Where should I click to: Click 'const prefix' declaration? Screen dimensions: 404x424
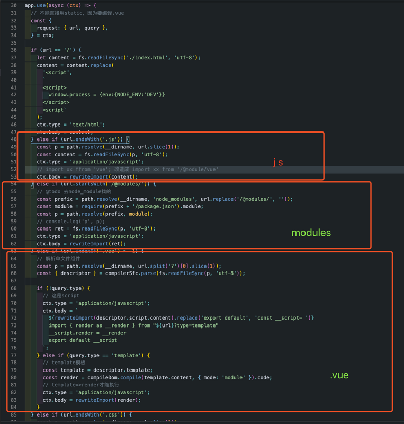(55, 199)
